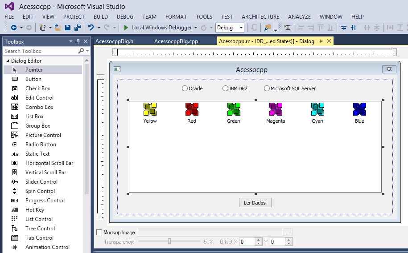Switch to AcessocppDlg.cpp tab

tap(176, 41)
